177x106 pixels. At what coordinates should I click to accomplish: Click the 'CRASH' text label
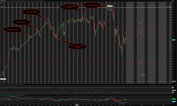point(143,75)
